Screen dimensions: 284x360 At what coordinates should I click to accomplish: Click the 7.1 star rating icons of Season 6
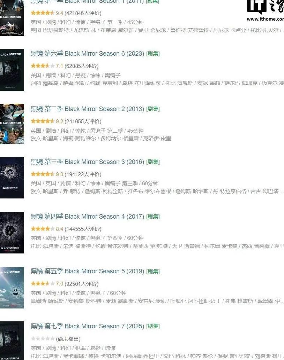tap(43, 66)
